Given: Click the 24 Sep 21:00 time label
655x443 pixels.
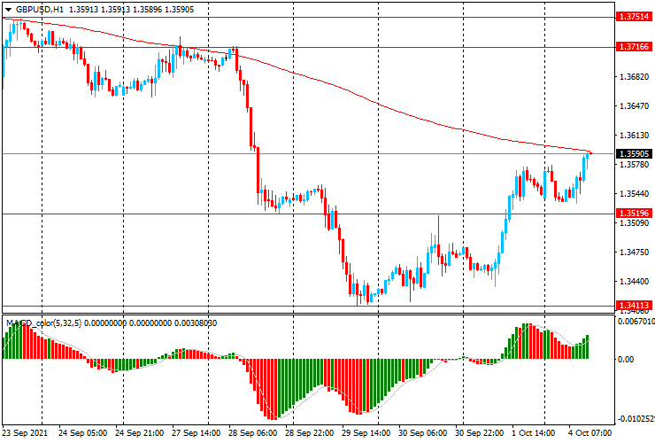Looking at the screenshot, I should [140, 433].
